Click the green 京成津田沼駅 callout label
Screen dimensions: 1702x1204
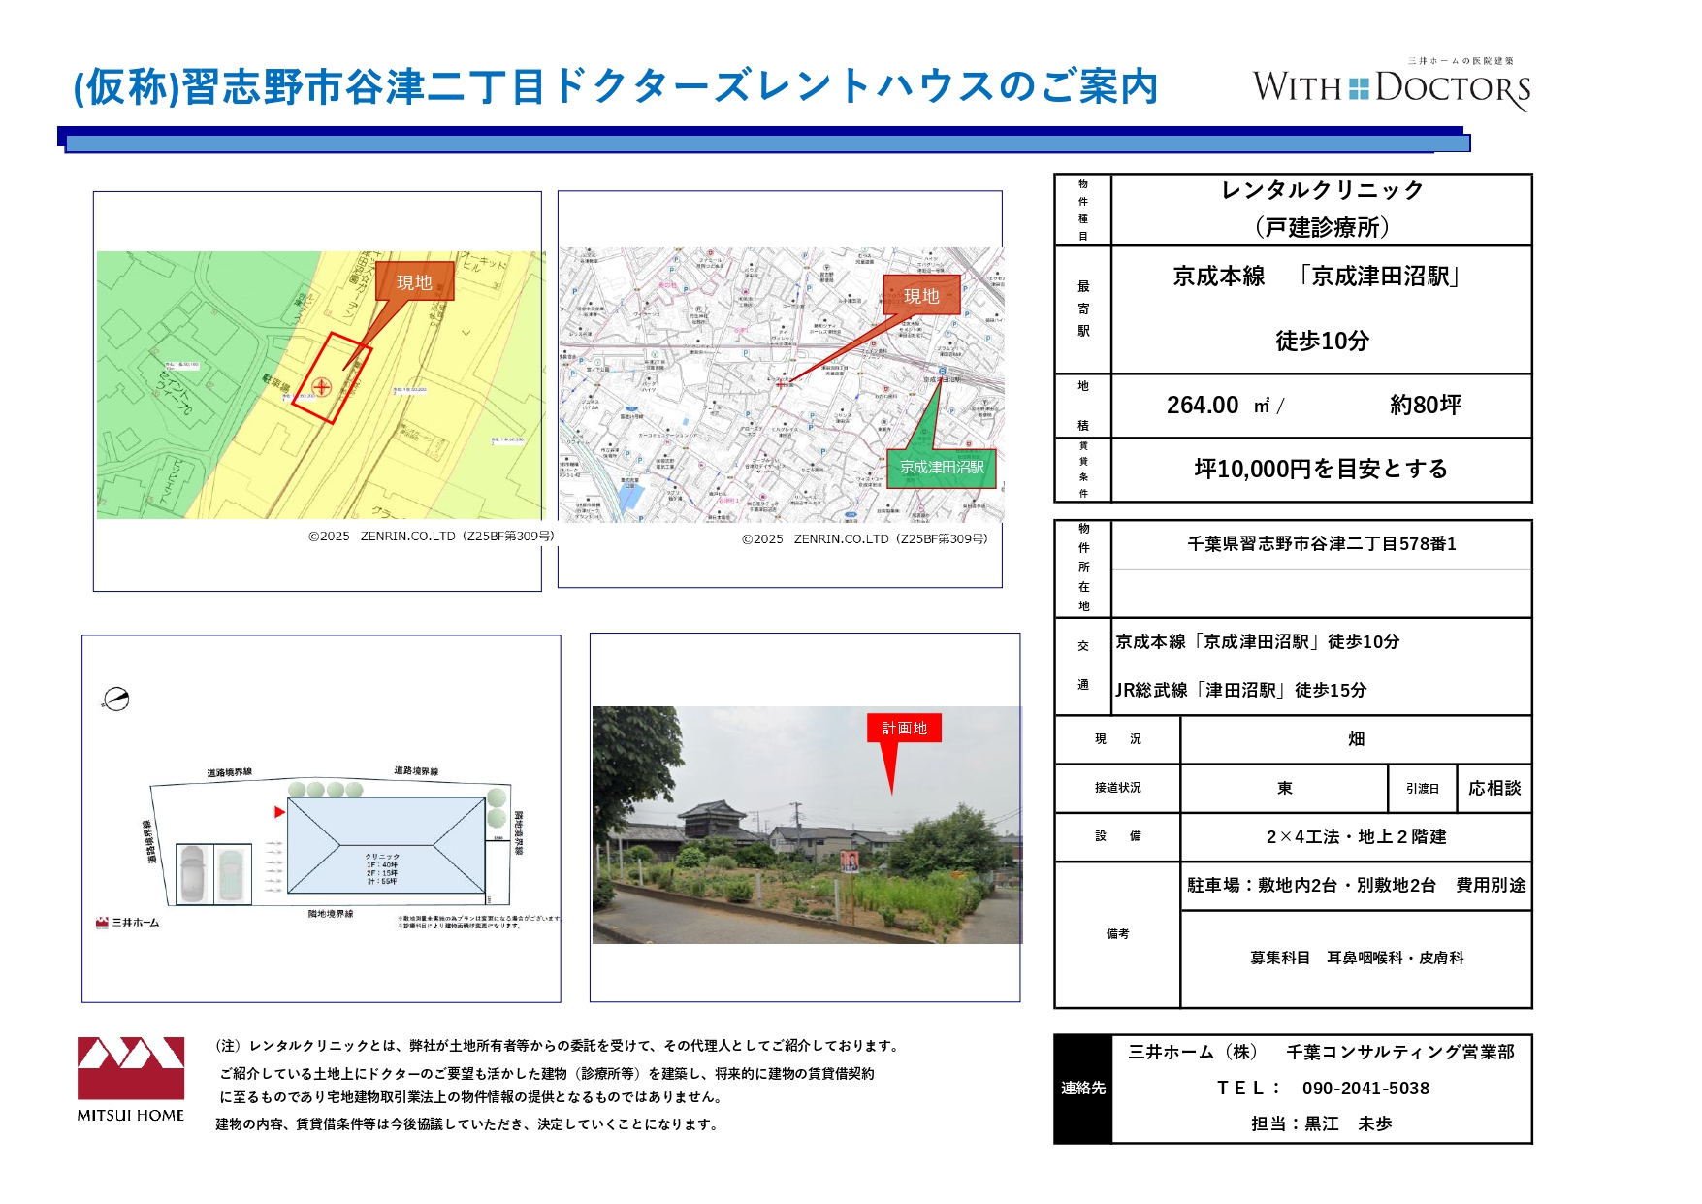click(x=941, y=467)
